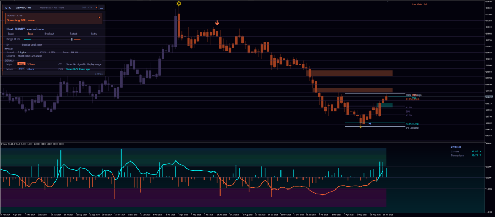Screen dimensions: 495x217
Task: Click the 'Inactive until zone' RN value
Action: coord(32,45)
